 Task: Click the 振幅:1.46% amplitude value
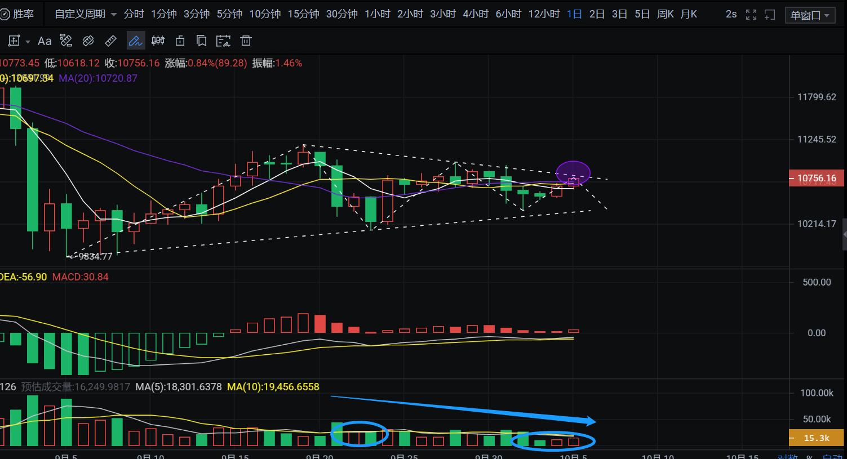(x=277, y=63)
